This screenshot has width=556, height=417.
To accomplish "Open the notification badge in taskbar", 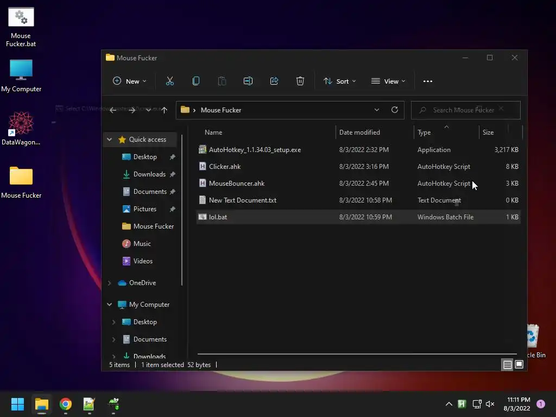I will [x=541, y=404].
